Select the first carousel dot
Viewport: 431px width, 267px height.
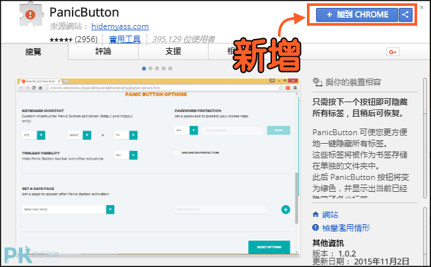pyautogui.click(x=144, y=69)
